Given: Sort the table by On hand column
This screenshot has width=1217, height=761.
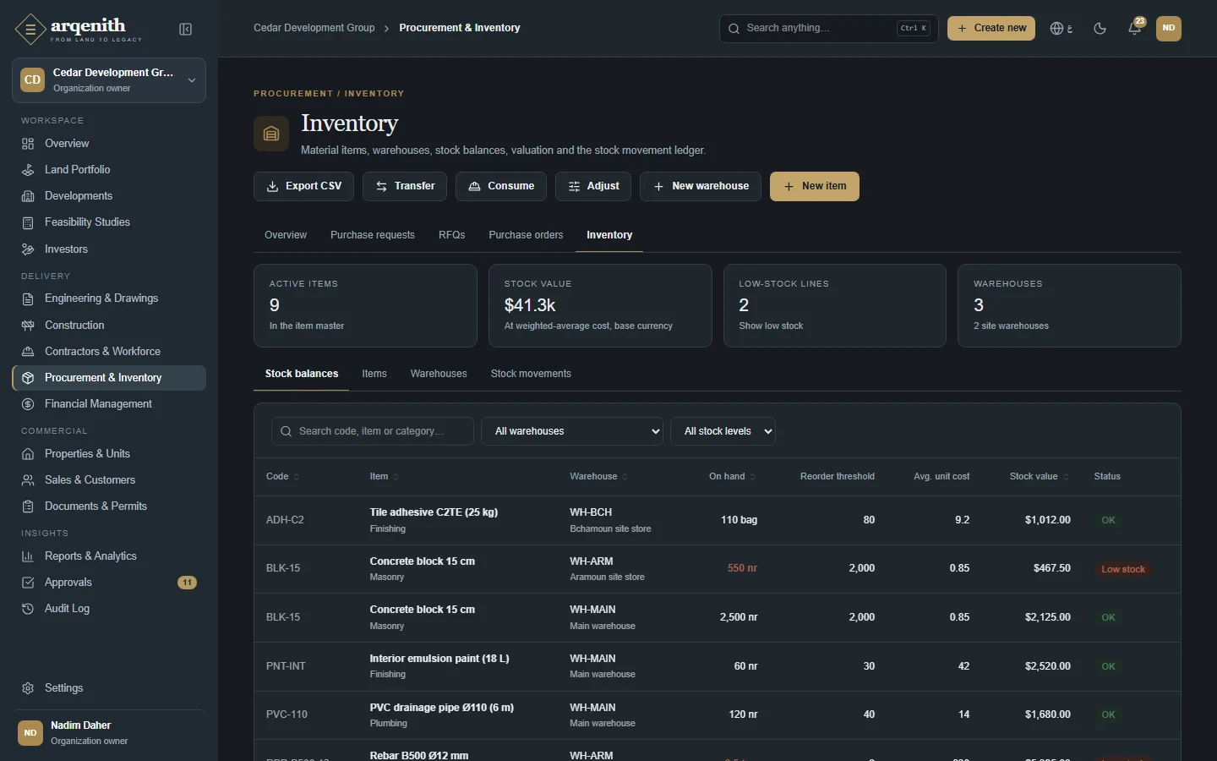Looking at the screenshot, I should pos(732,477).
